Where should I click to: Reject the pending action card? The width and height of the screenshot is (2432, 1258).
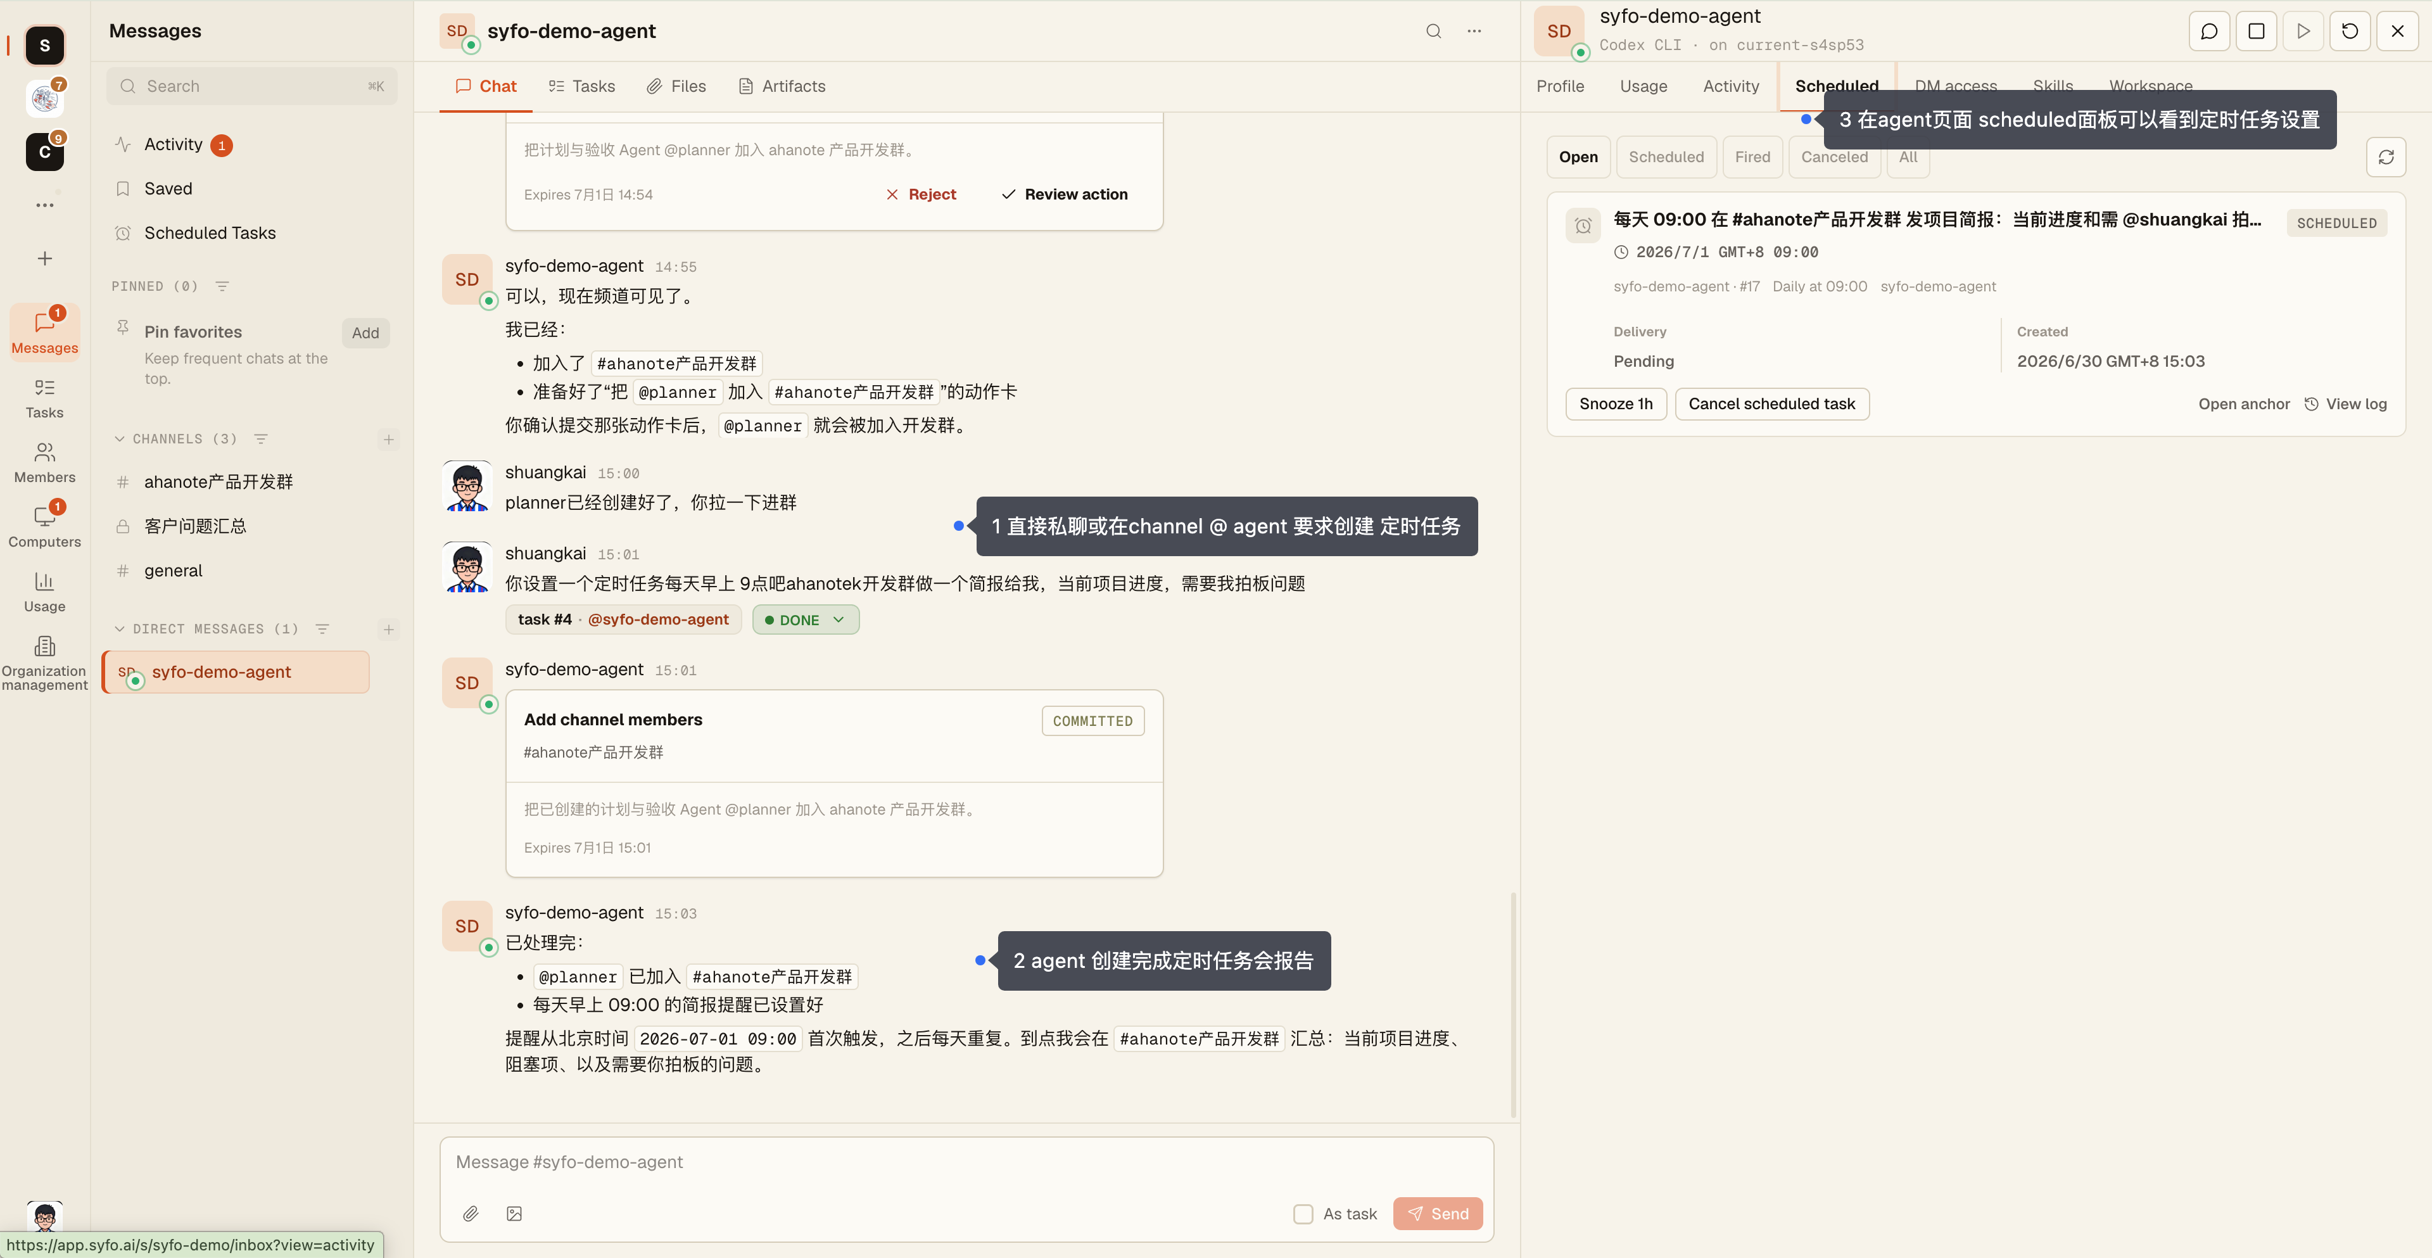[920, 194]
